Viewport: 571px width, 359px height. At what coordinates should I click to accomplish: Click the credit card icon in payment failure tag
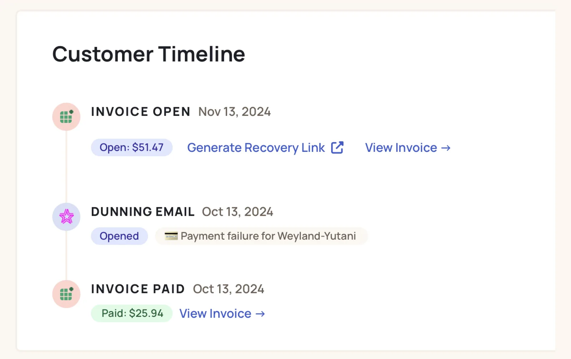click(x=171, y=236)
